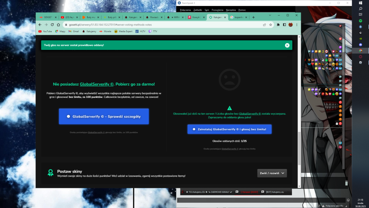Open TeamSpeak Pomoc menu
The width and height of the screenshot is (369, 208).
(x=242, y=10)
